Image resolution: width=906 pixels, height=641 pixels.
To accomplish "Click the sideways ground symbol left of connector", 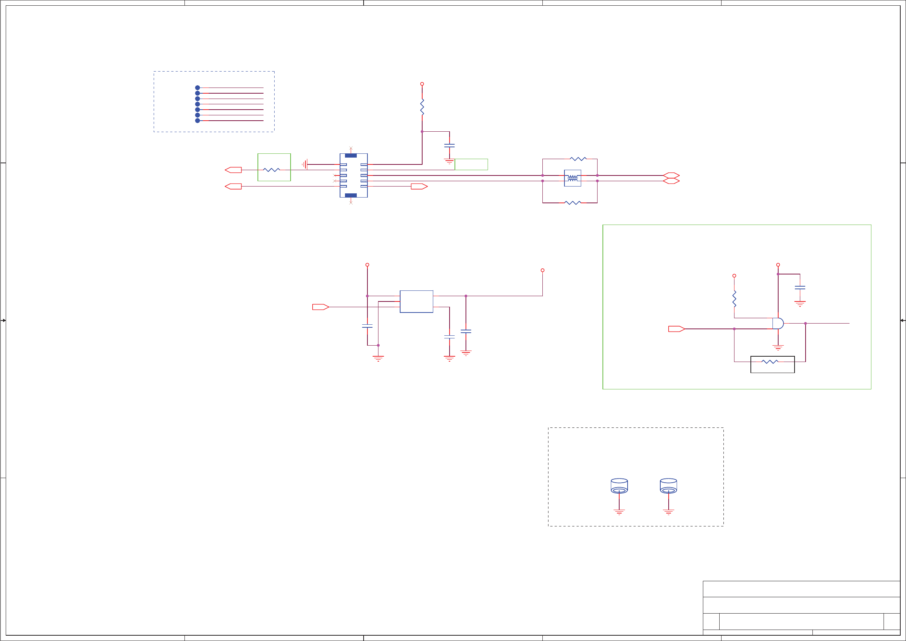I will tap(305, 164).
